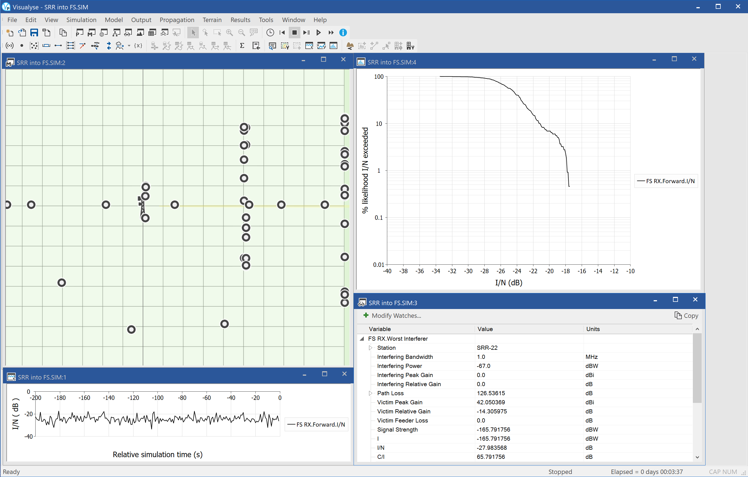Click FS RX.Forward.I/N legend in the time plot
The image size is (748, 477).
(316, 424)
